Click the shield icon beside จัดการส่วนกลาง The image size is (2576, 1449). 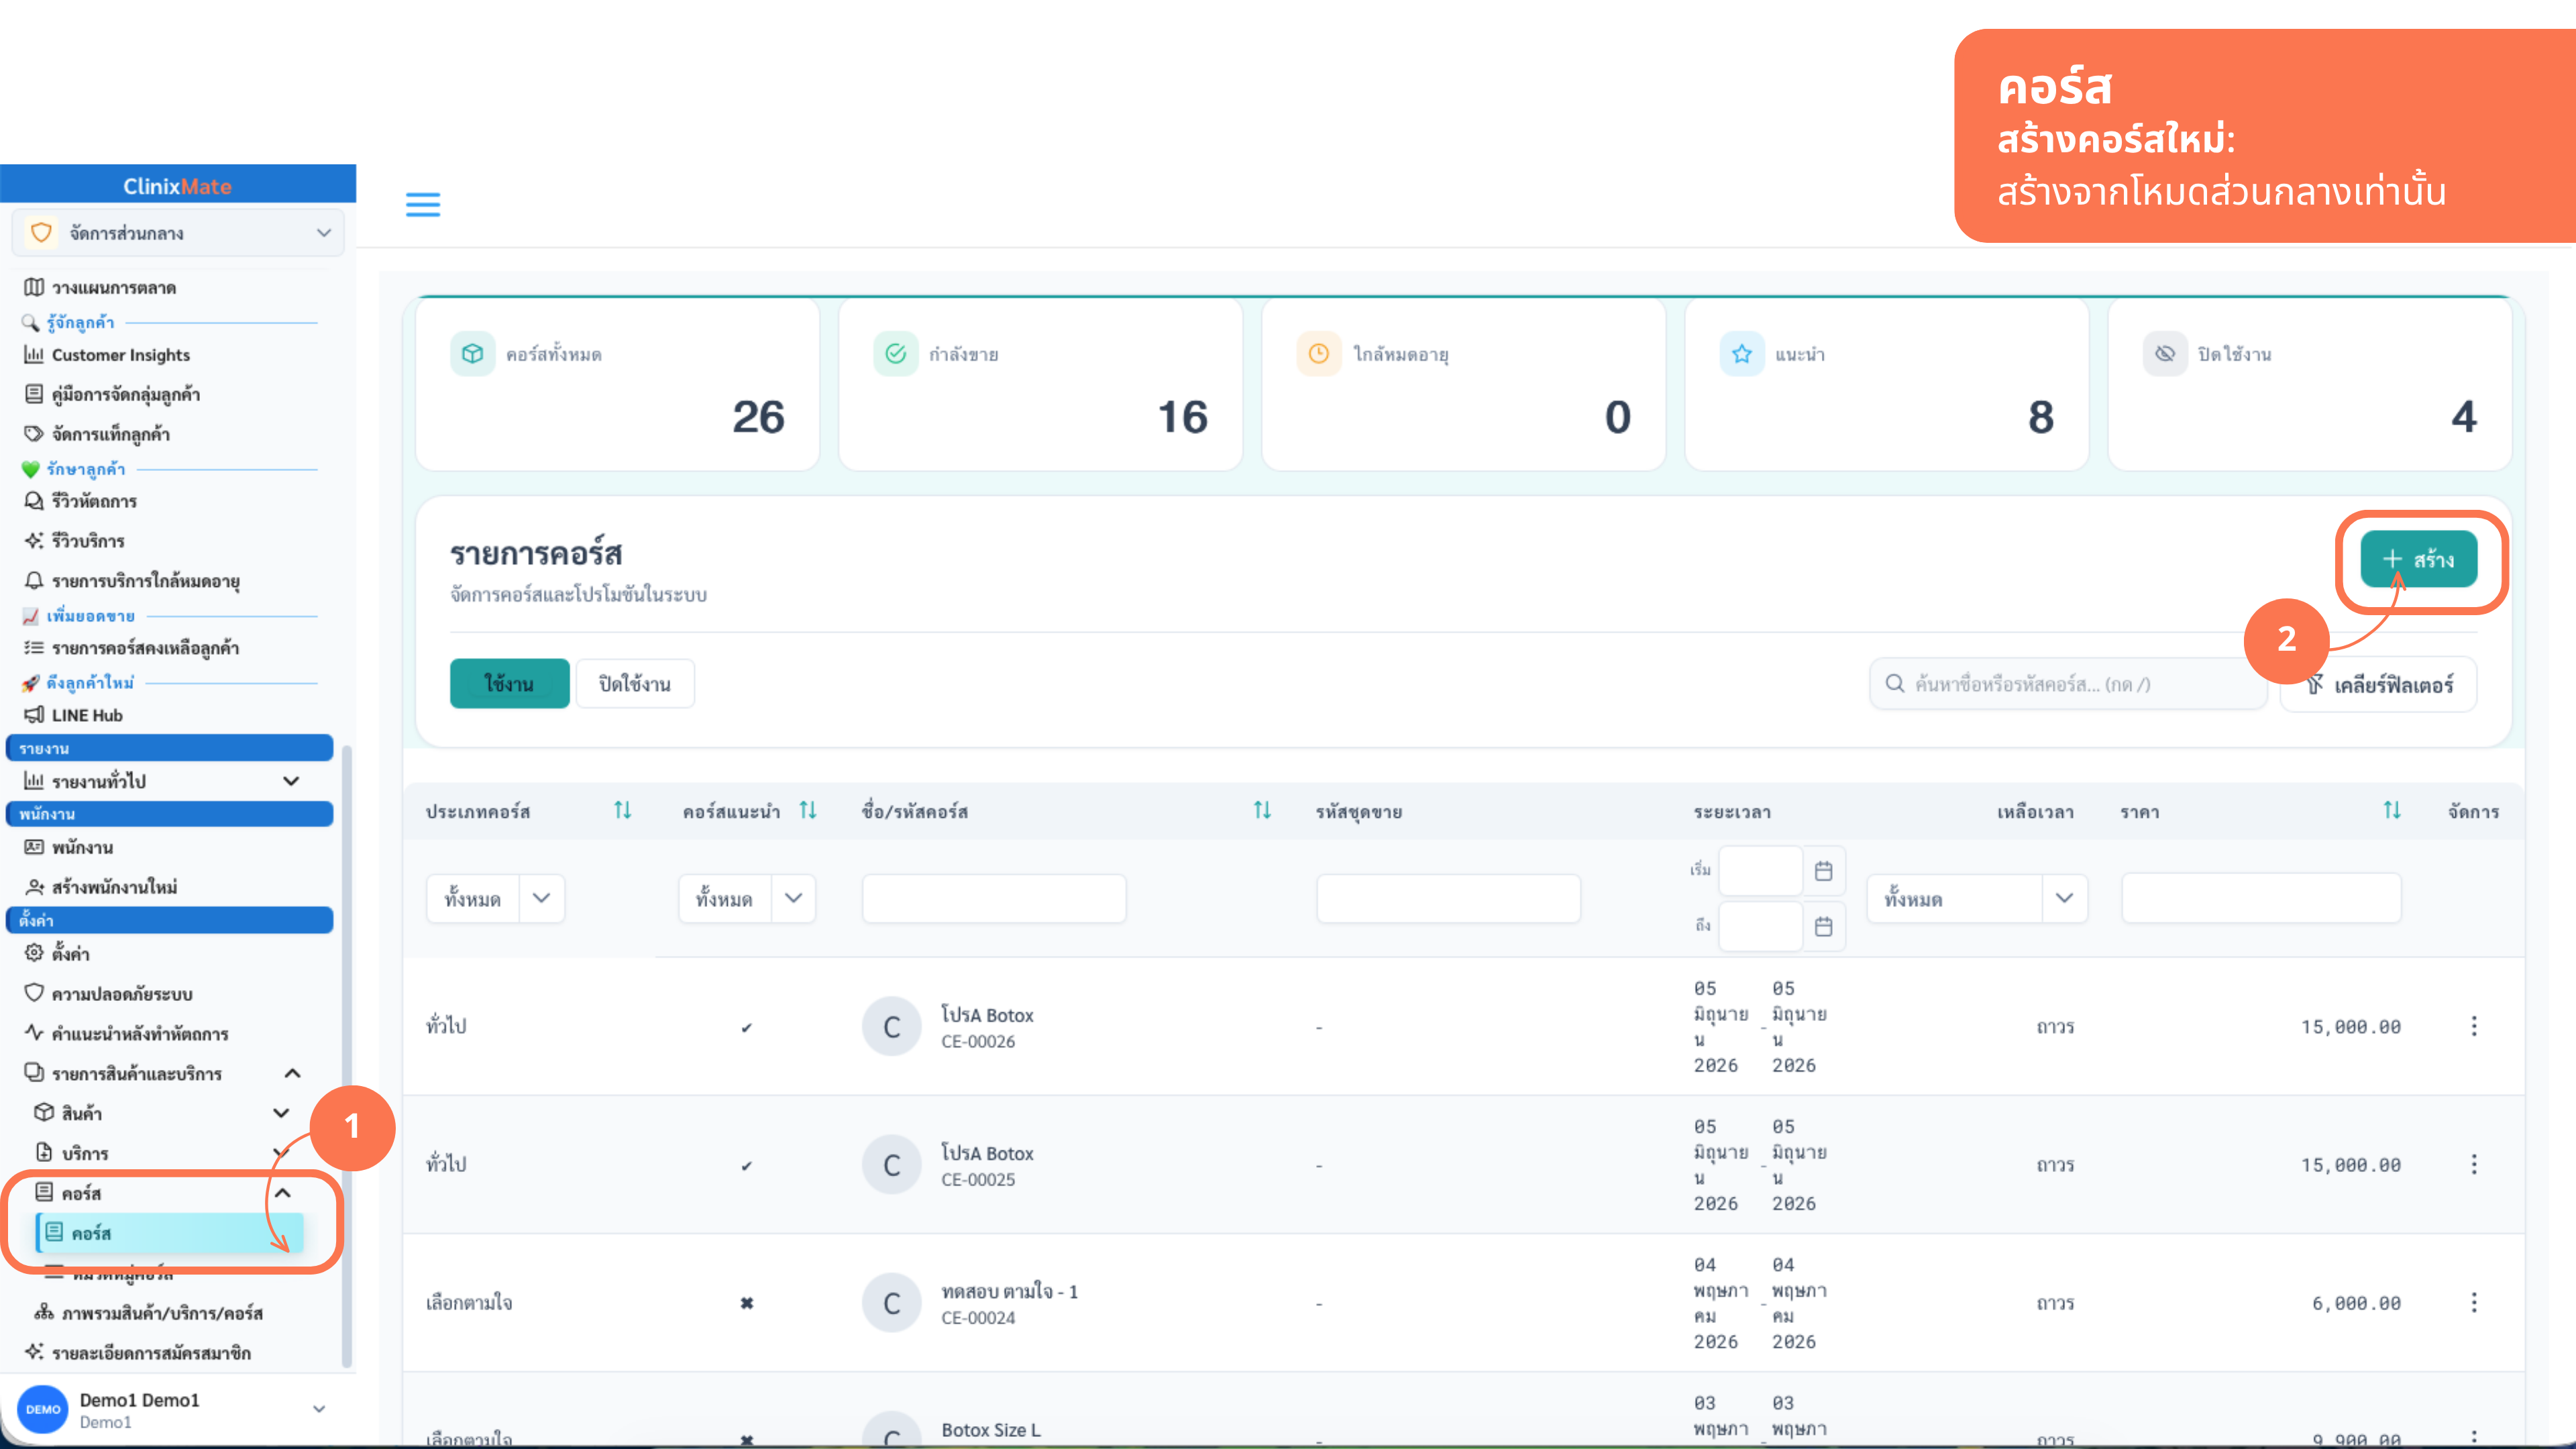pyautogui.click(x=41, y=233)
